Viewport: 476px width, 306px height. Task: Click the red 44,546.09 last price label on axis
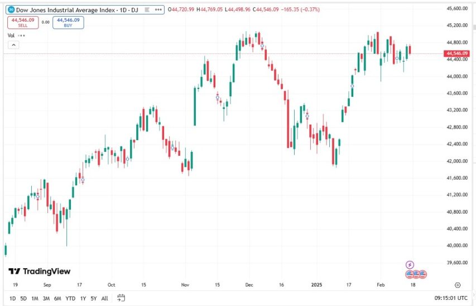(x=456, y=53)
